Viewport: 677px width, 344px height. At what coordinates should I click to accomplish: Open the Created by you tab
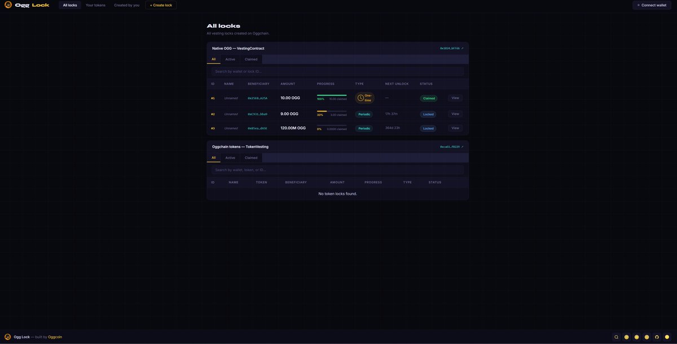click(x=126, y=5)
